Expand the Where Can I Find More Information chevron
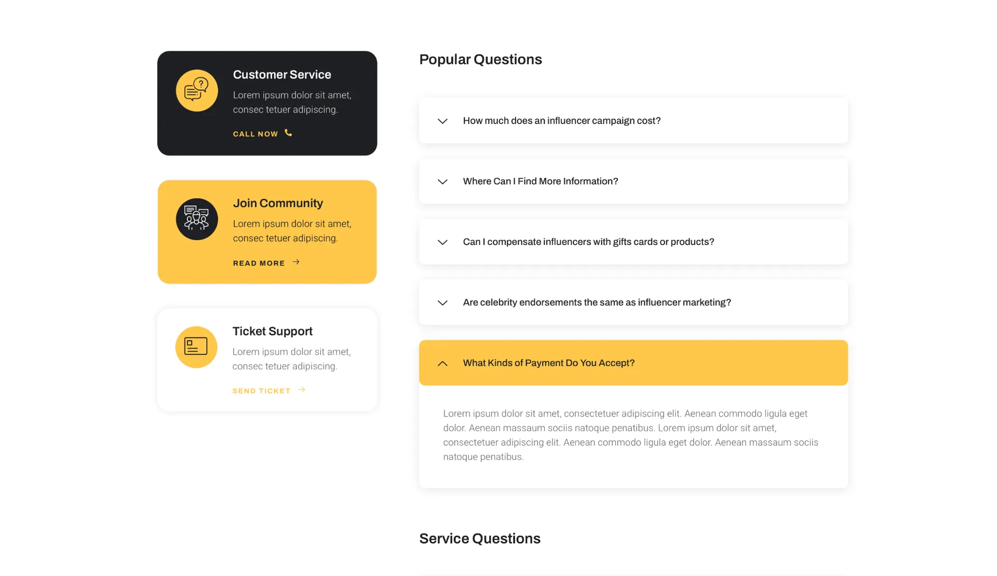This screenshot has height=576, width=997. tap(442, 182)
